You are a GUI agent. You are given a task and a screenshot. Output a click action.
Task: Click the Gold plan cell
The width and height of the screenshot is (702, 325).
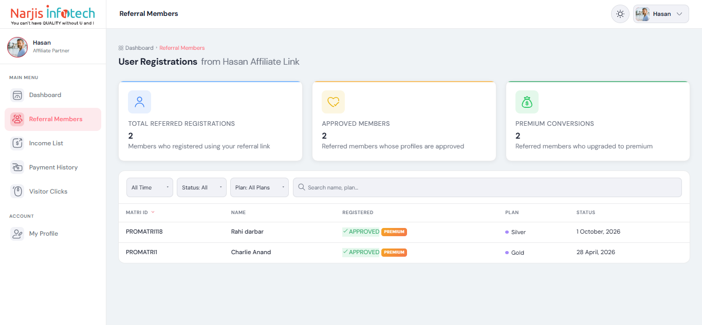tap(514, 253)
